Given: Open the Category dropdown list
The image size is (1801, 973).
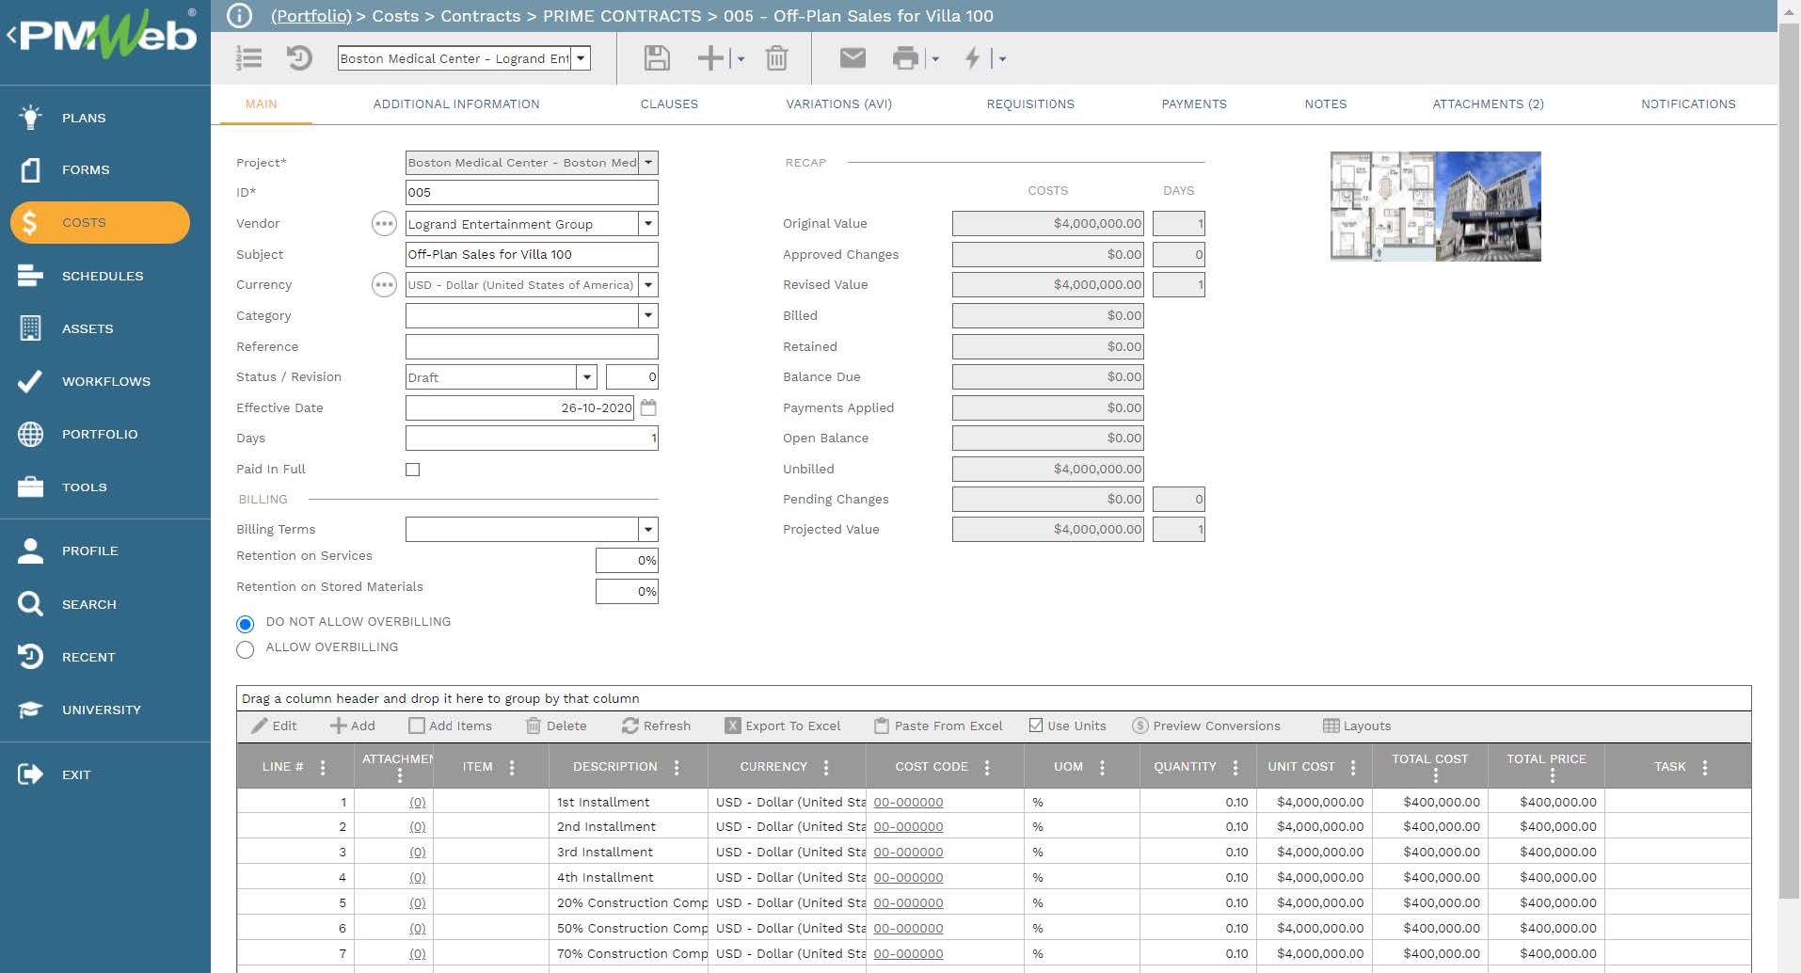Looking at the screenshot, I should point(647,316).
